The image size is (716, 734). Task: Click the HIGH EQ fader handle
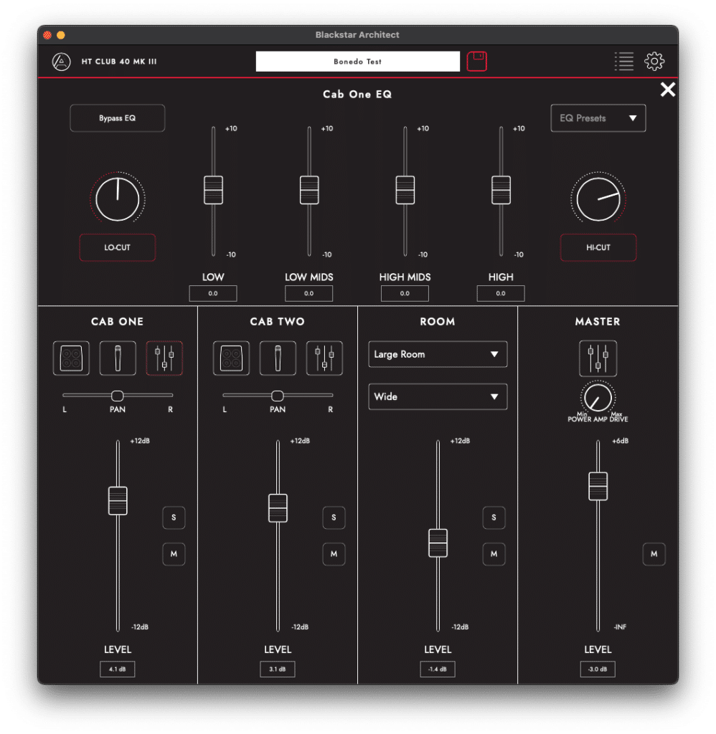501,190
